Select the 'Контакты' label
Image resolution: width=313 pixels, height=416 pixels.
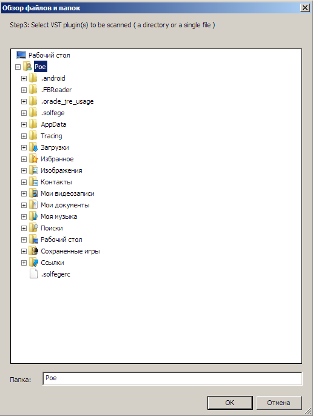(x=56, y=183)
